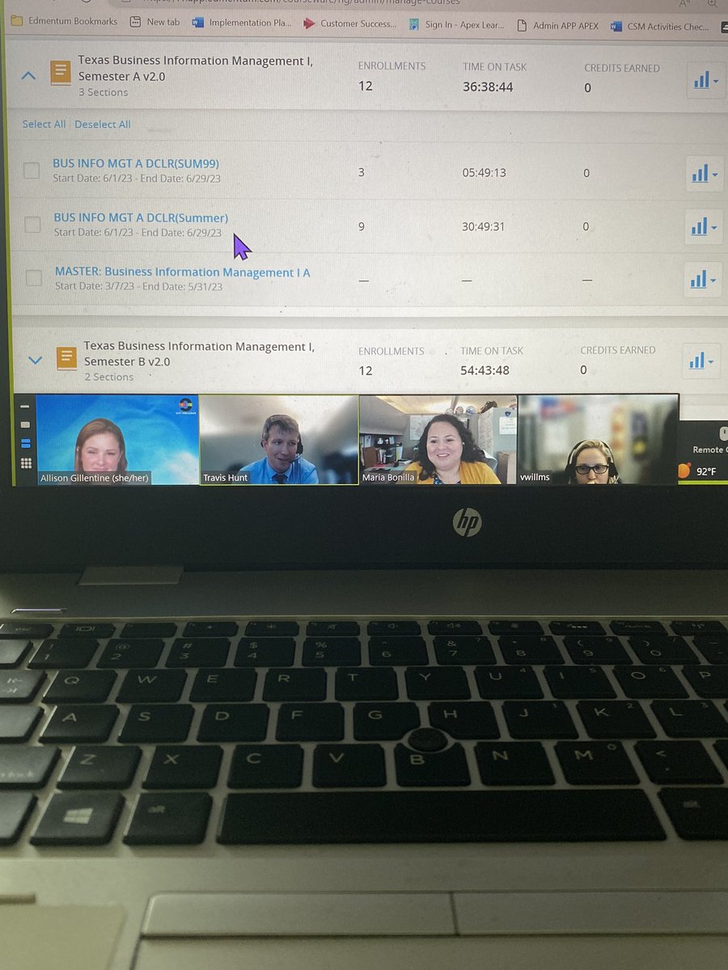The width and height of the screenshot is (728, 970).
Task: Open BUS INFO MGT A DCLR(Summer) section
Action: [141, 217]
